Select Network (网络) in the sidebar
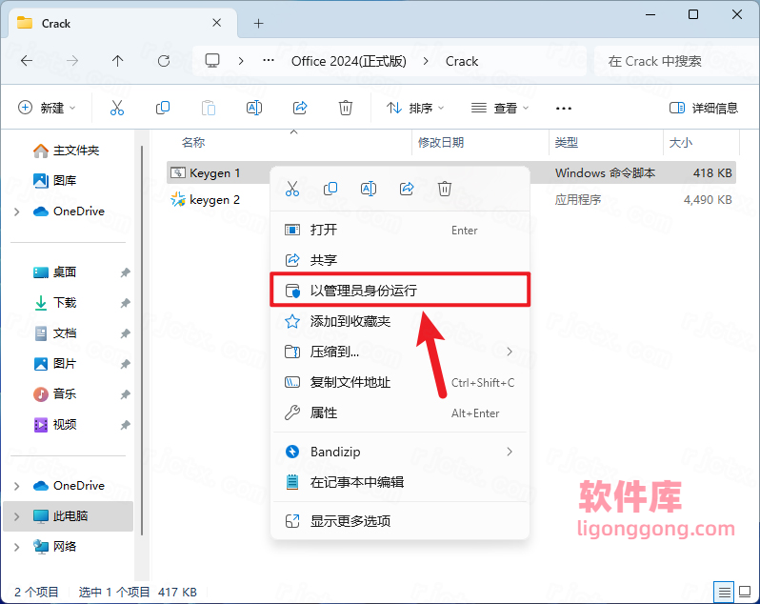The width and height of the screenshot is (760, 604). pyautogui.click(x=55, y=547)
